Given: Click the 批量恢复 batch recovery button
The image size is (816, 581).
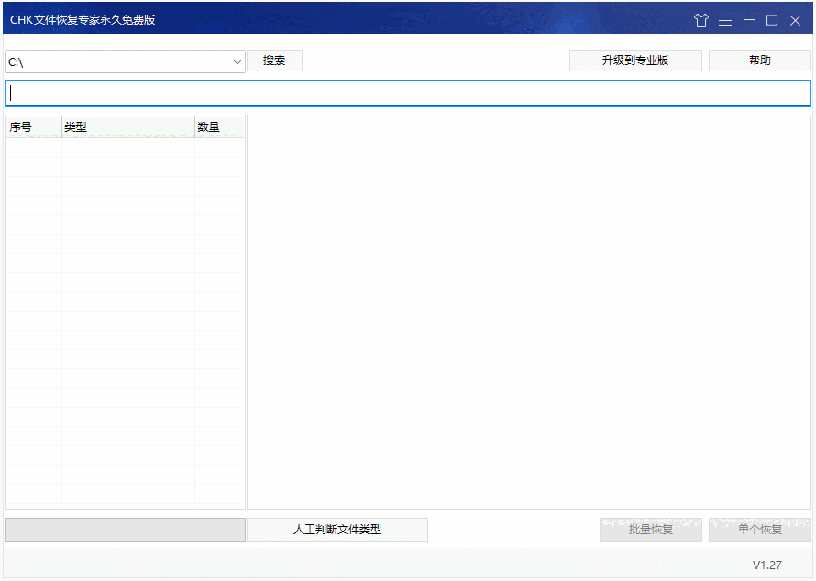Looking at the screenshot, I should pyautogui.click(x=650, y=530).
